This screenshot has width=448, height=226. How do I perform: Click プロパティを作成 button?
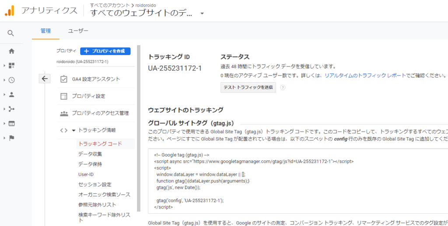[105, 51]
